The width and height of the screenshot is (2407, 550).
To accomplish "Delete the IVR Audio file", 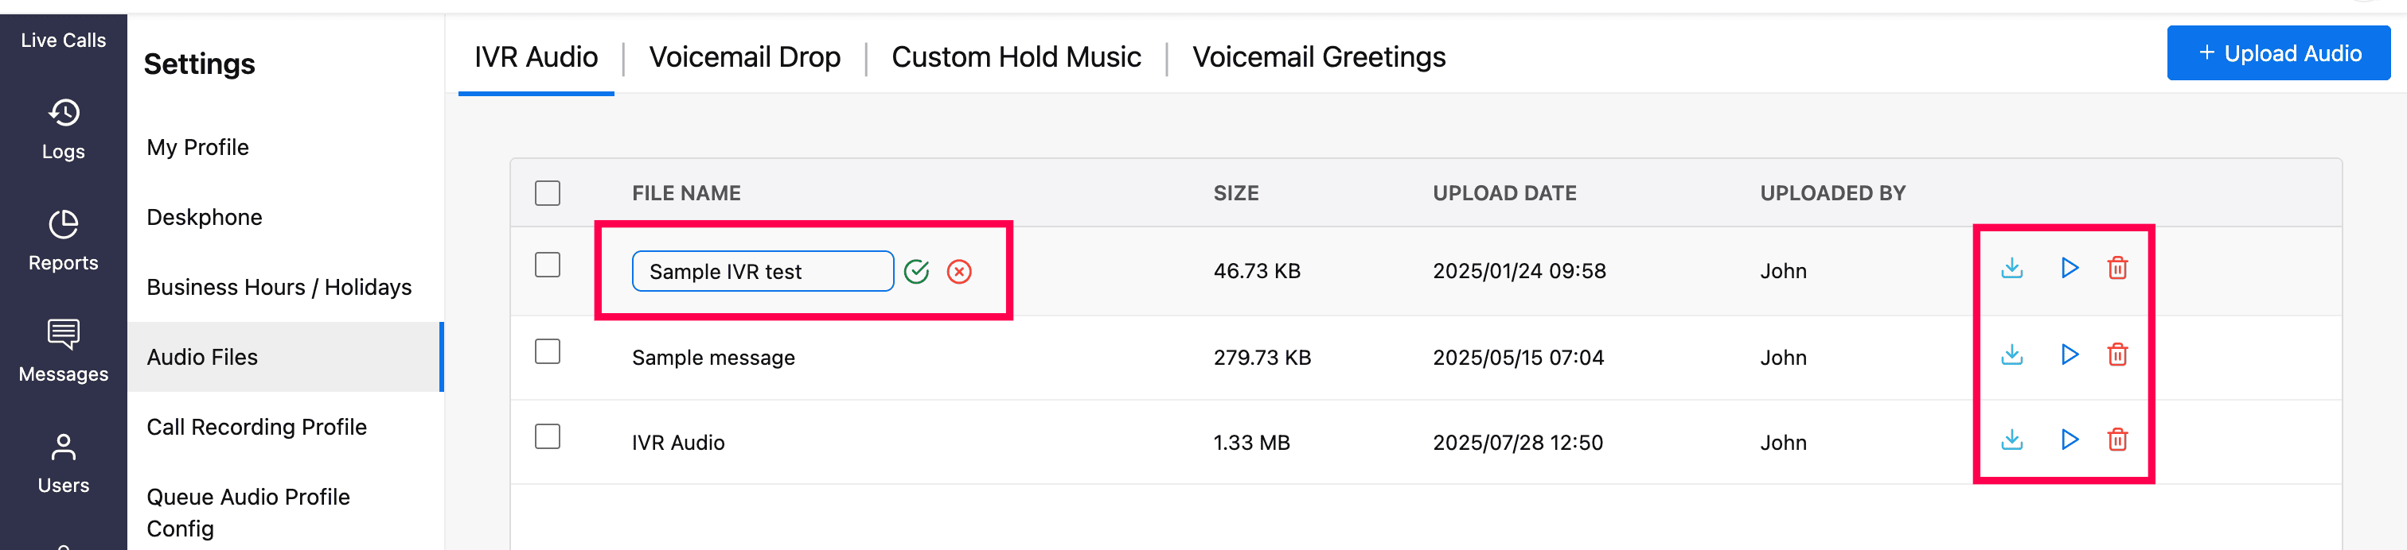I will coord(2117,440).
